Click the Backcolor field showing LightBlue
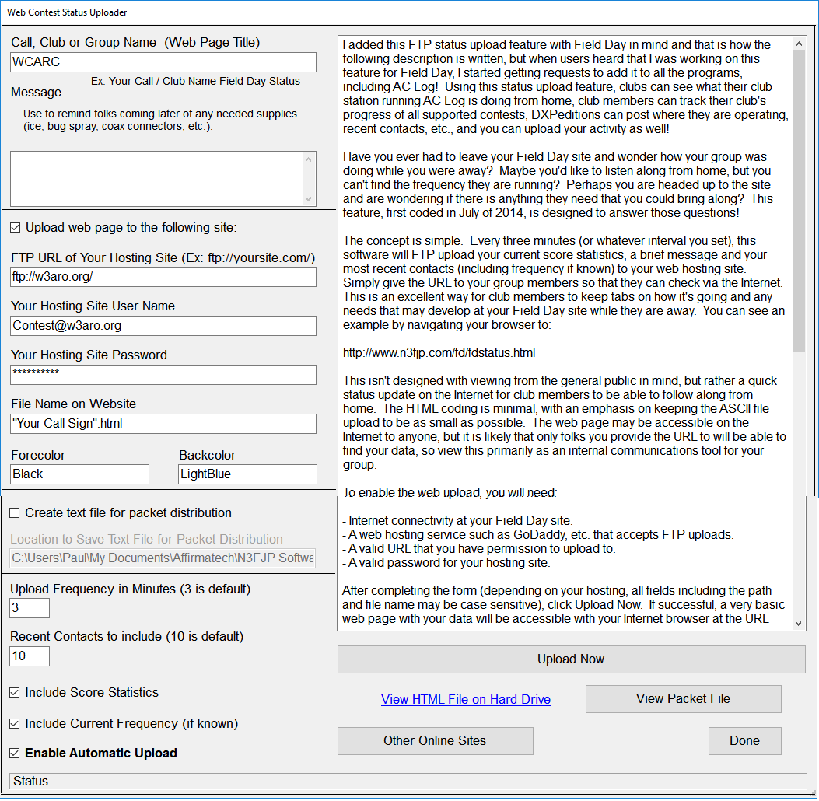Screen dimensions: 819x801 247,474
